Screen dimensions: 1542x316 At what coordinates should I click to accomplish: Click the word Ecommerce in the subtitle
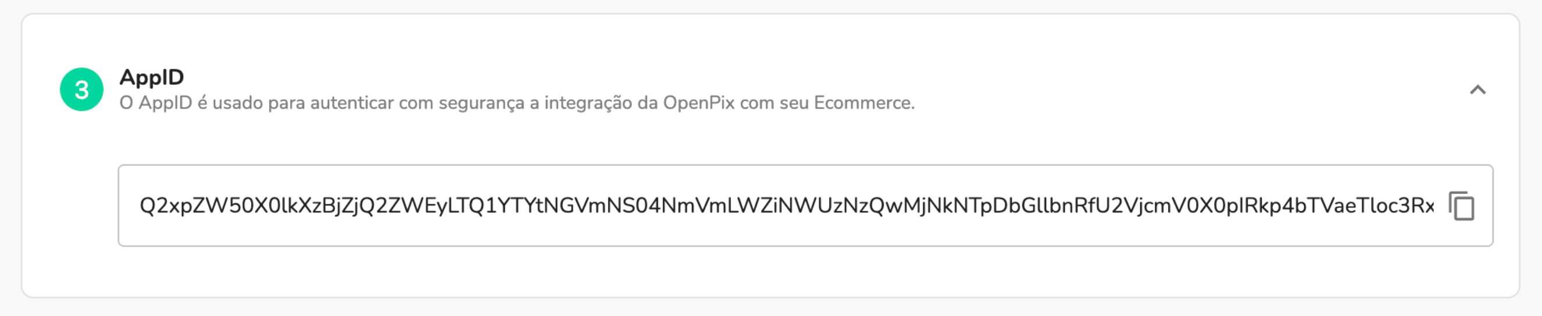pyautogui.click(x=863, y=103)
